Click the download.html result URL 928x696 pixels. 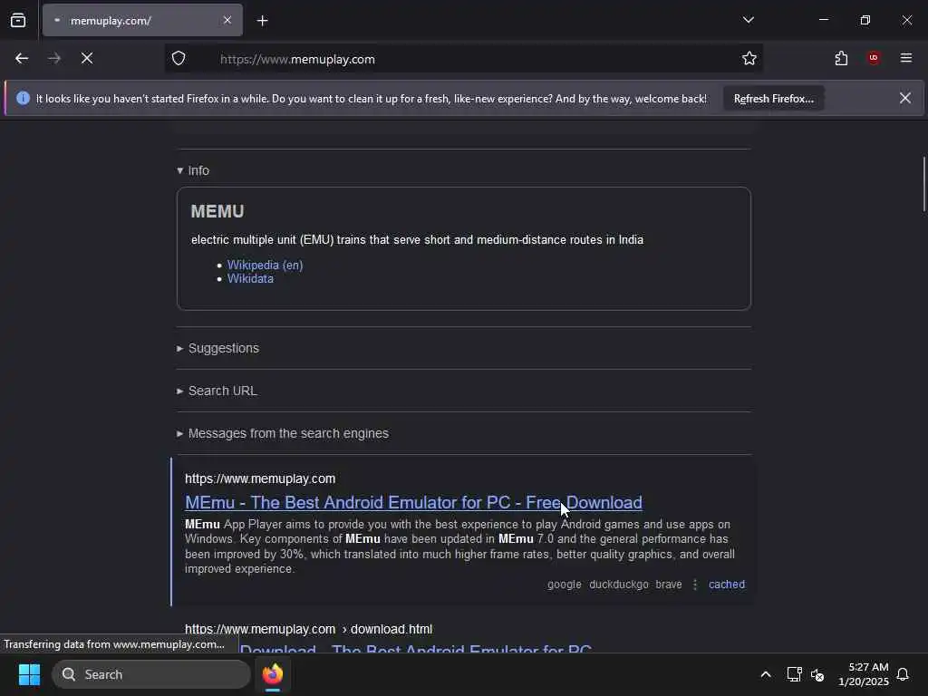pyautogui.click(x=308, y=629)
